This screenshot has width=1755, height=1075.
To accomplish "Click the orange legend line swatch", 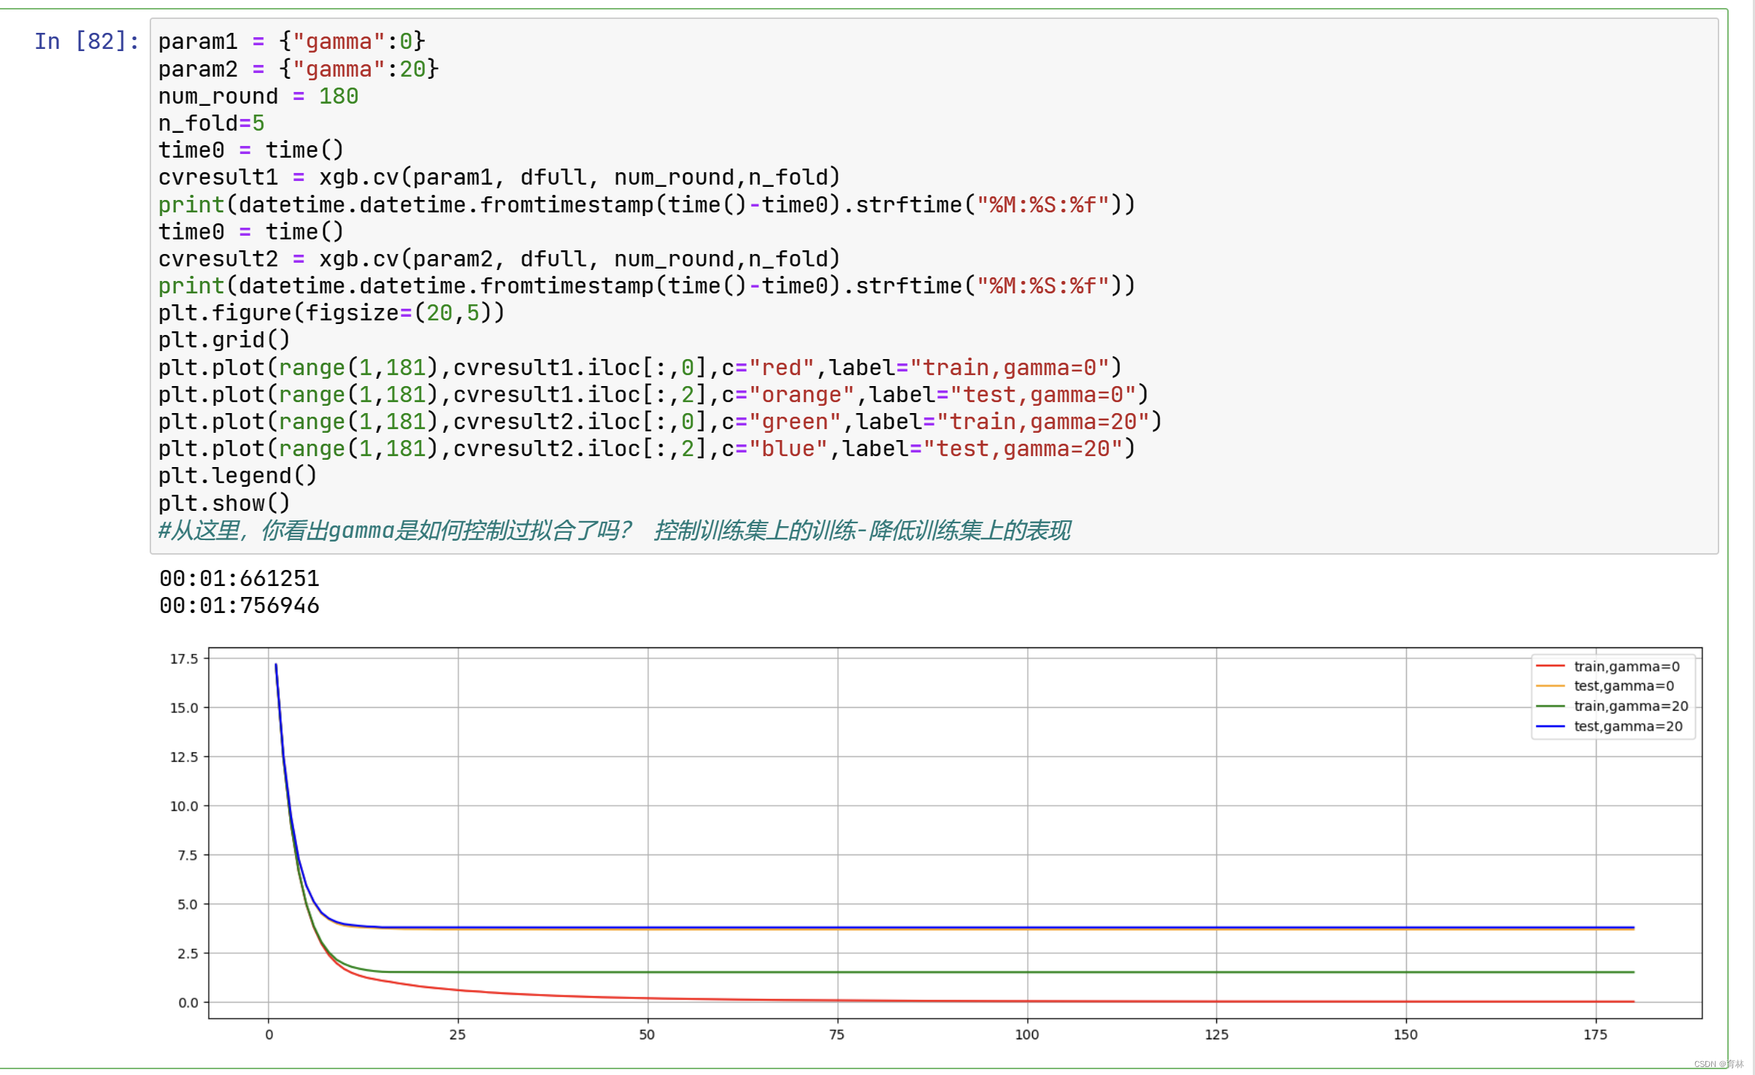I will [1551, 686].
